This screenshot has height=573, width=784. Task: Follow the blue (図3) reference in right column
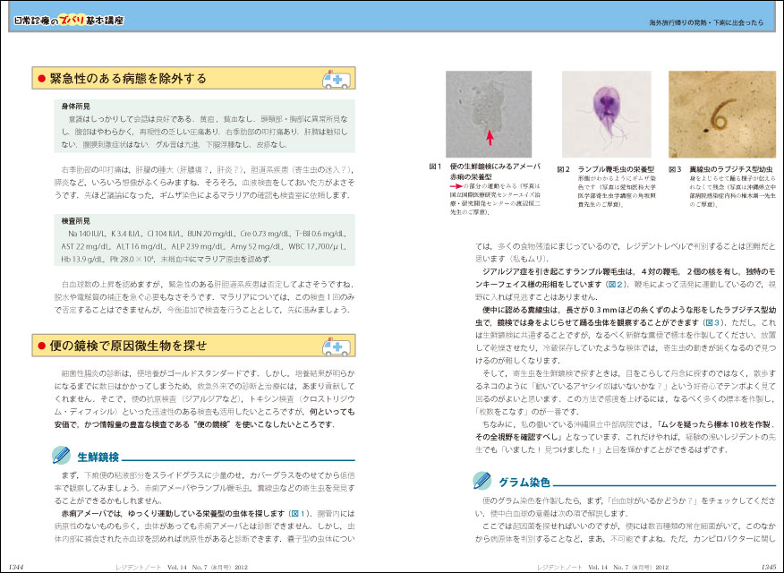(x=712, y=321)
